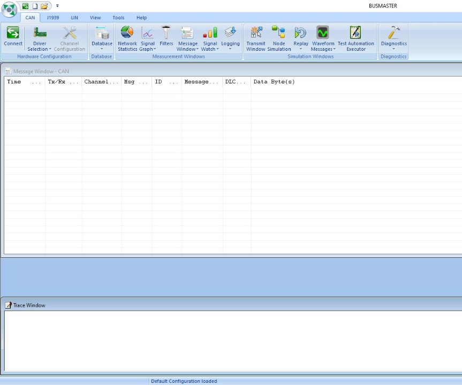Screen dimensions: 462x385
Task: Click the "Measurement Windows" group label
Action: (x=179, y=57)
